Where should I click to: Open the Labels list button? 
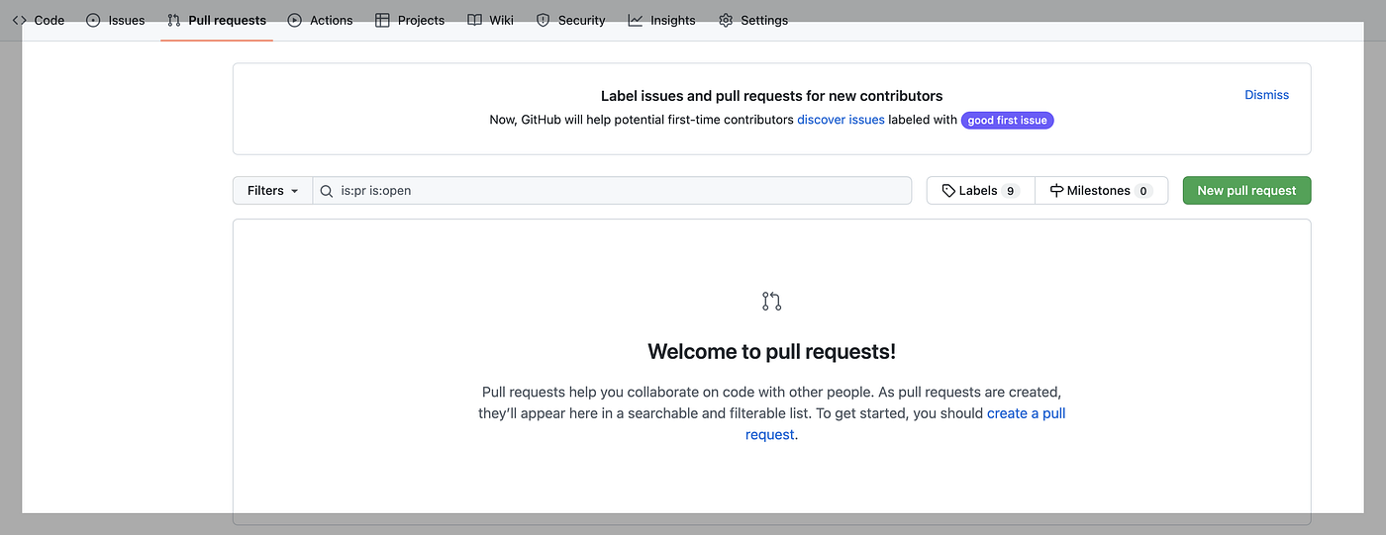[980, 191]
